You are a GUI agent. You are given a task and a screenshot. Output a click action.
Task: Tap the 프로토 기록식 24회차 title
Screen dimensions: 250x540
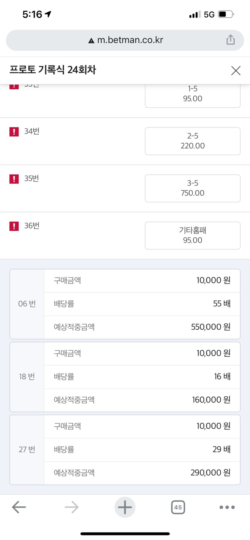53,70
